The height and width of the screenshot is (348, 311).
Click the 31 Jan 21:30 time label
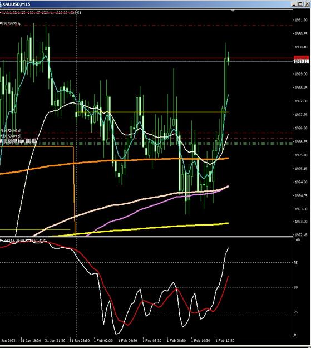(55, 340)
